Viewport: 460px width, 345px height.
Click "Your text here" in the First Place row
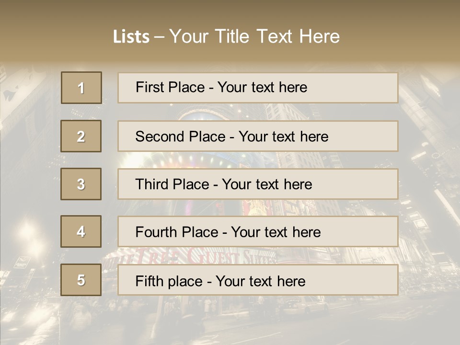pyautogui.click(x=262, y=87)
